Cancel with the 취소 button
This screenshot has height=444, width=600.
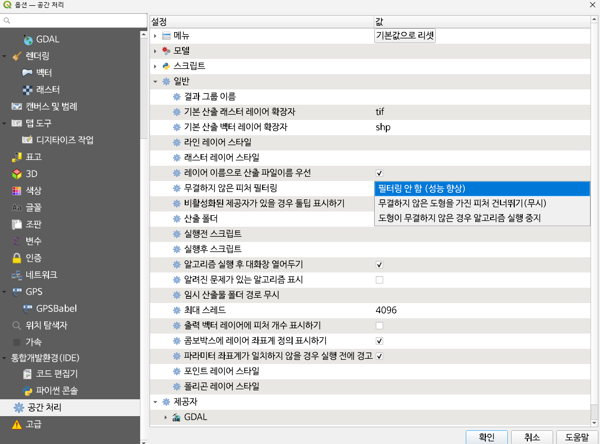coord(532,437)
